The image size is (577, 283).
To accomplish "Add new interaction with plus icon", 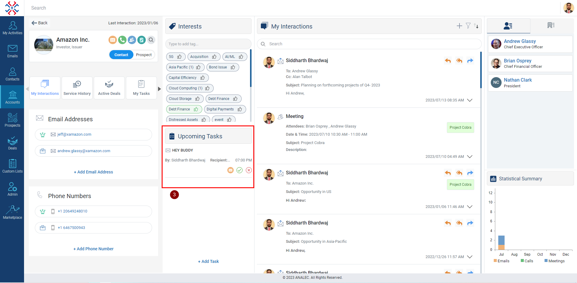I will [459, 26].
